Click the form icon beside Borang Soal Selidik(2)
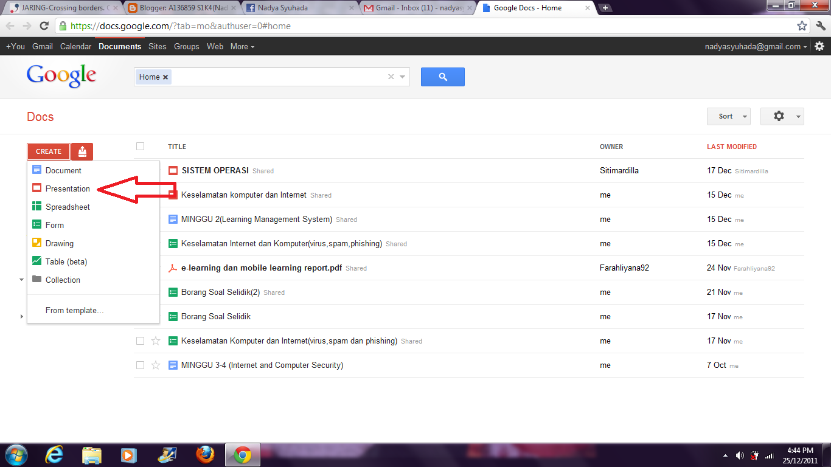Image resolution: width=831 pixels, height=467 pixels. pos(173,292)
